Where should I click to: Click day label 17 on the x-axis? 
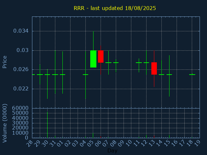click(x=182, y=143)
